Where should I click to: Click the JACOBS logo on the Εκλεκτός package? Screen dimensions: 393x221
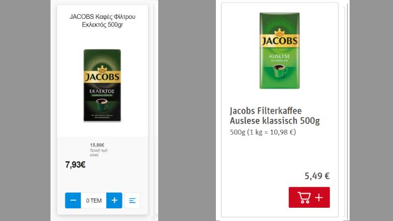tap(102, 77)
